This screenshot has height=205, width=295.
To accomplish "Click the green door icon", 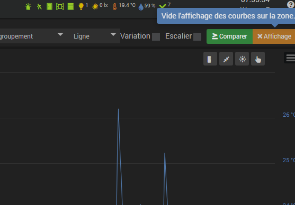I will coord(49,6).
